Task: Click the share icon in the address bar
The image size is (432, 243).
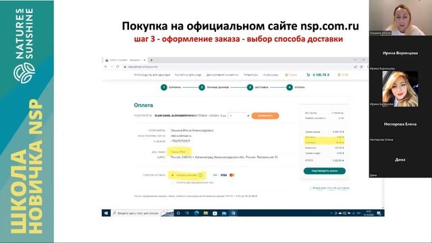Action: click(356, 67)
